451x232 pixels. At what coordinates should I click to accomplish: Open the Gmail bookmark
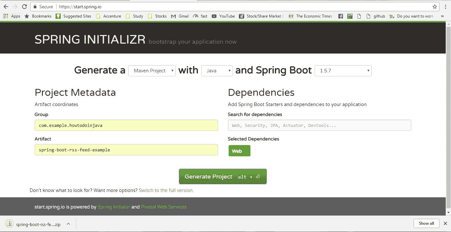point(180,16)
